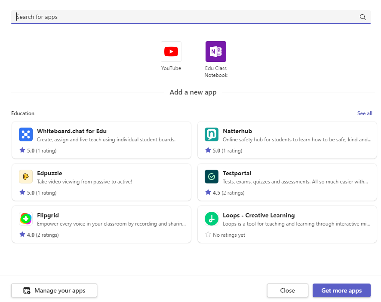This screenshot has width=381, height=302.
Task: Open See all Education apps
Action: coord(365,113)
